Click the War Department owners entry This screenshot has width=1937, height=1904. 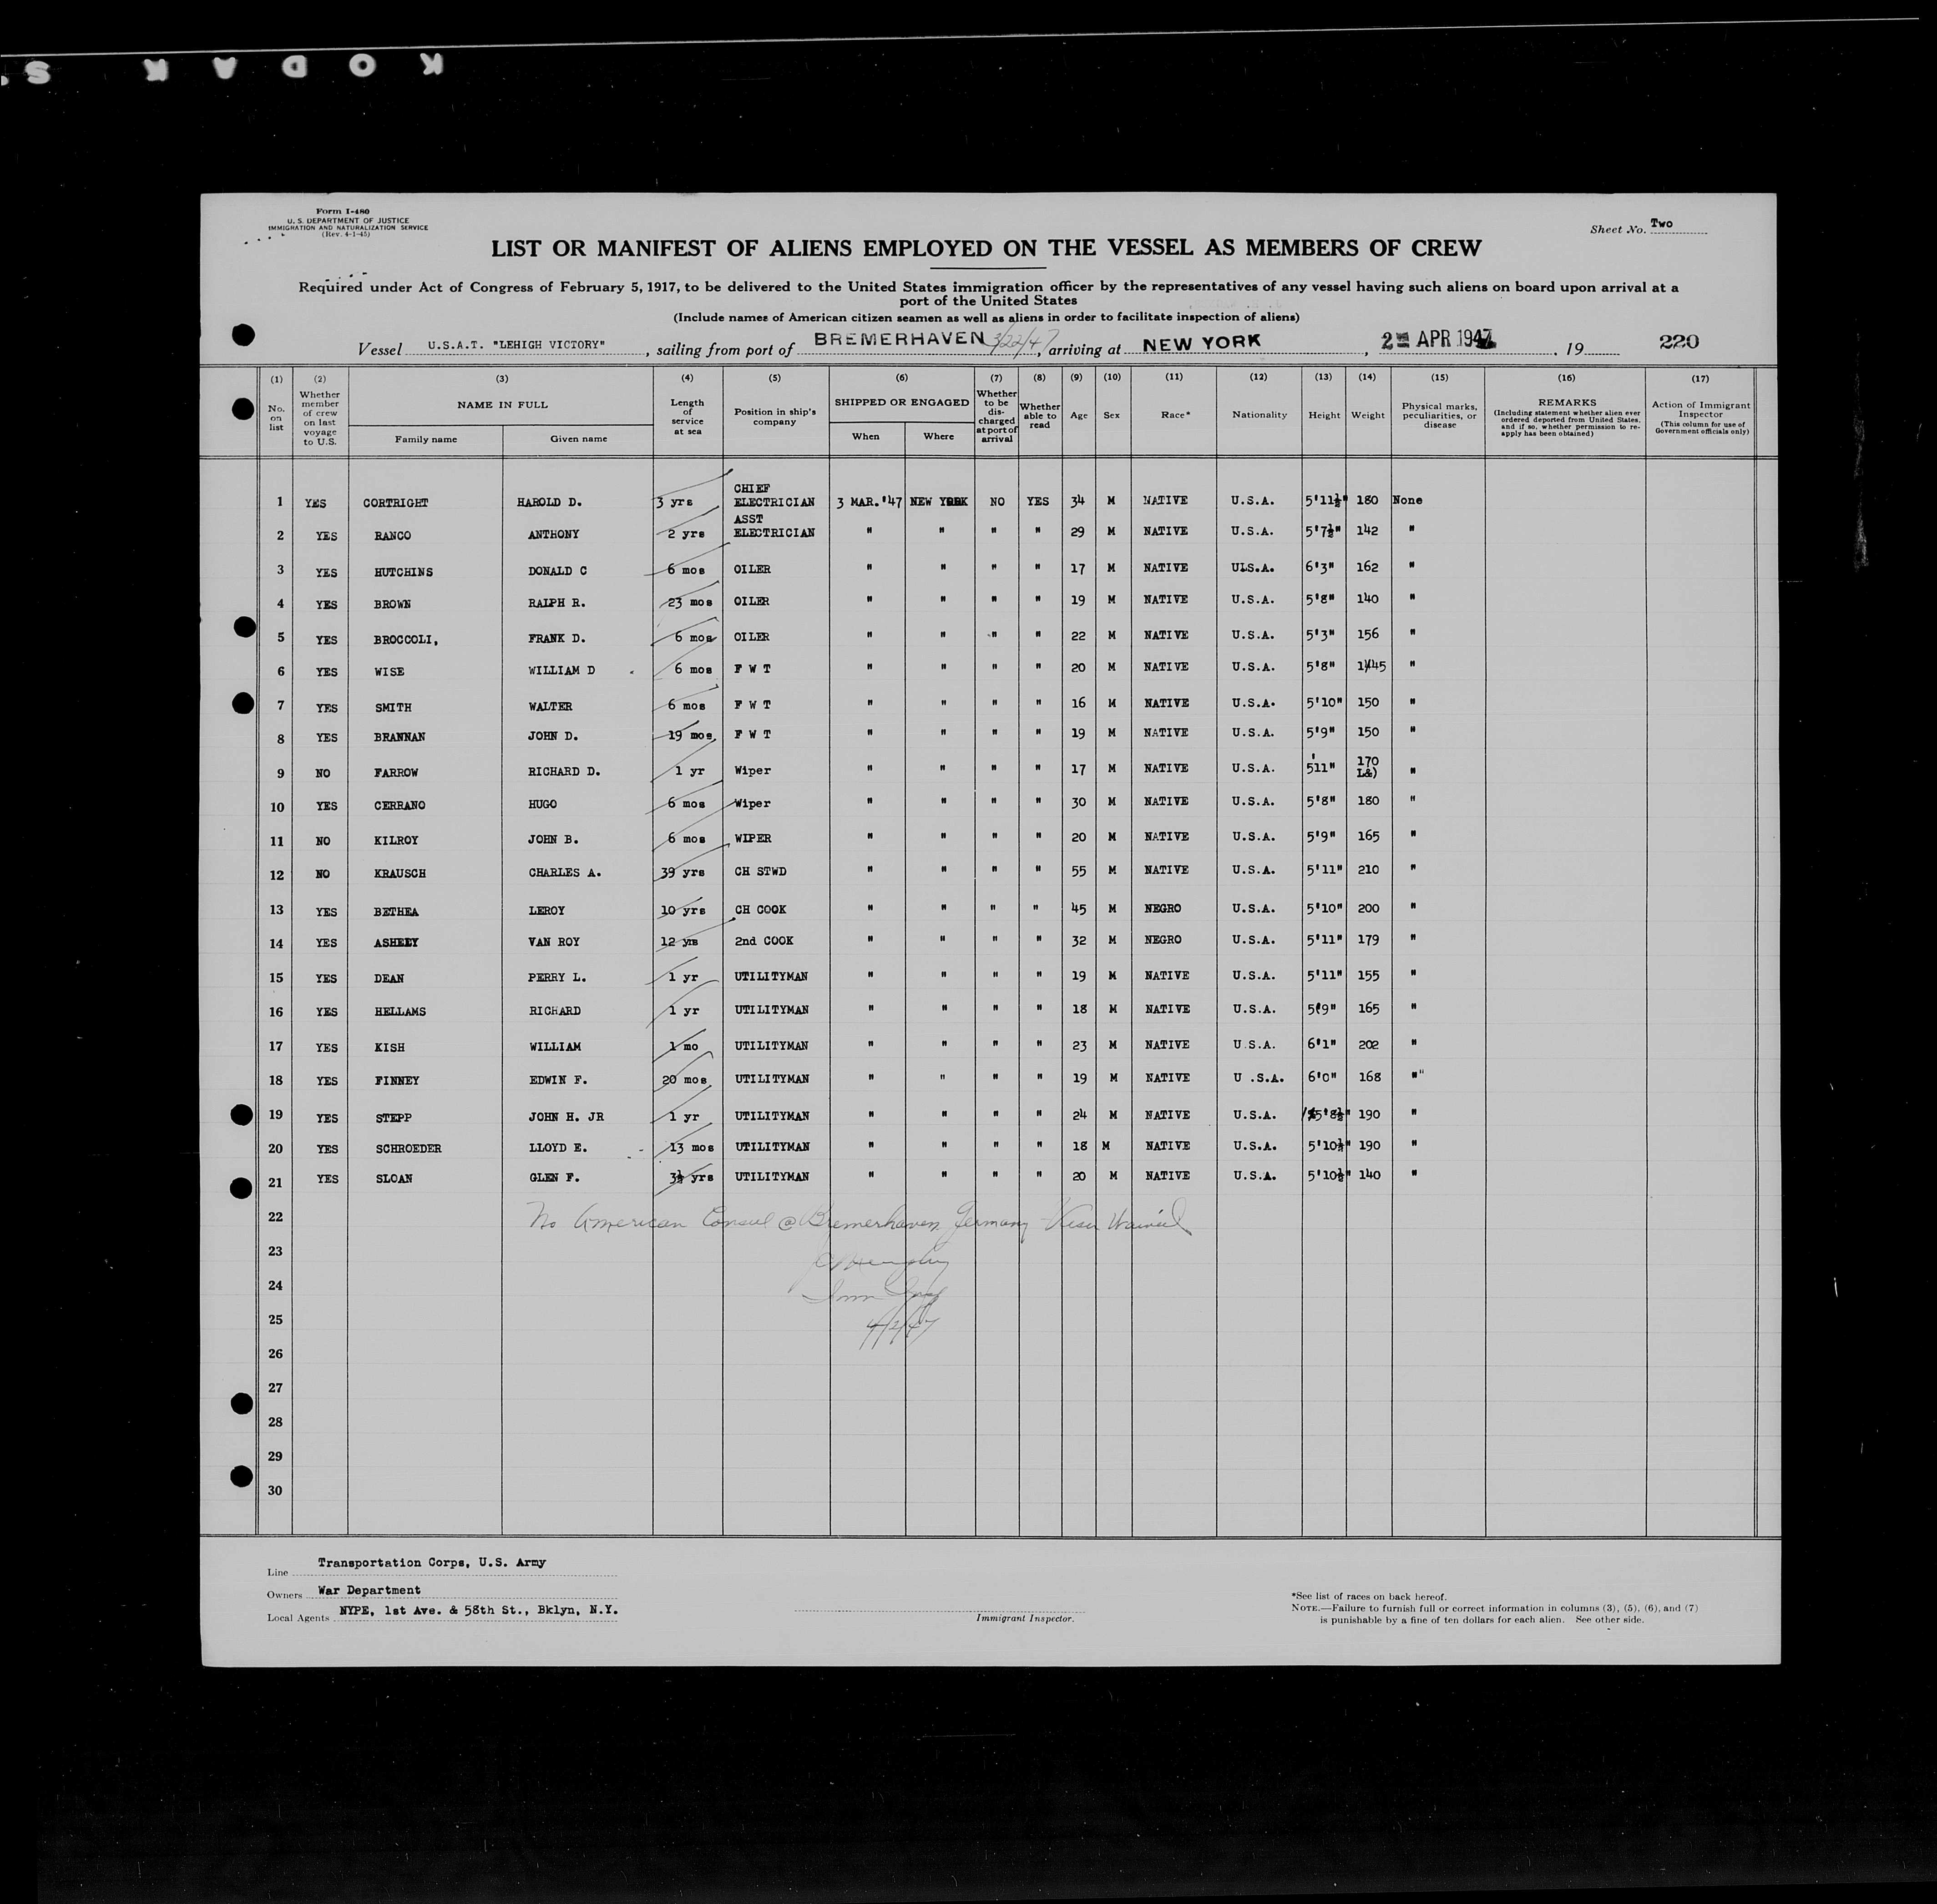369,1591
